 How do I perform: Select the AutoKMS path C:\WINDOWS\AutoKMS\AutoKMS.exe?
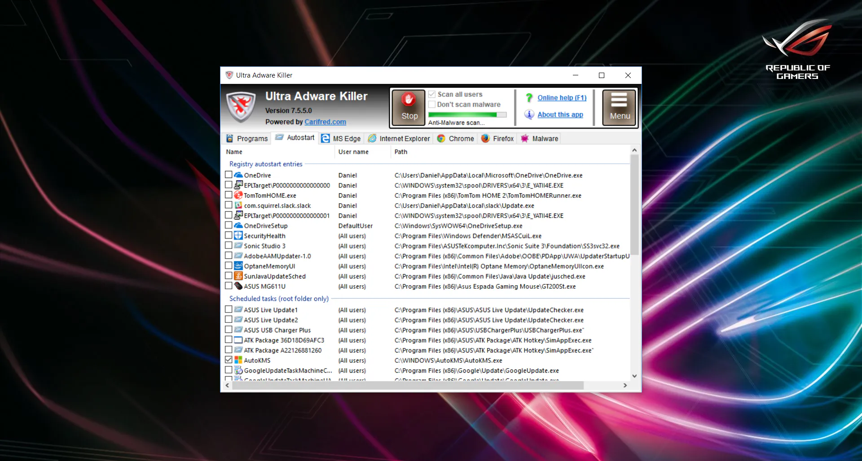[x=448, y=361]
